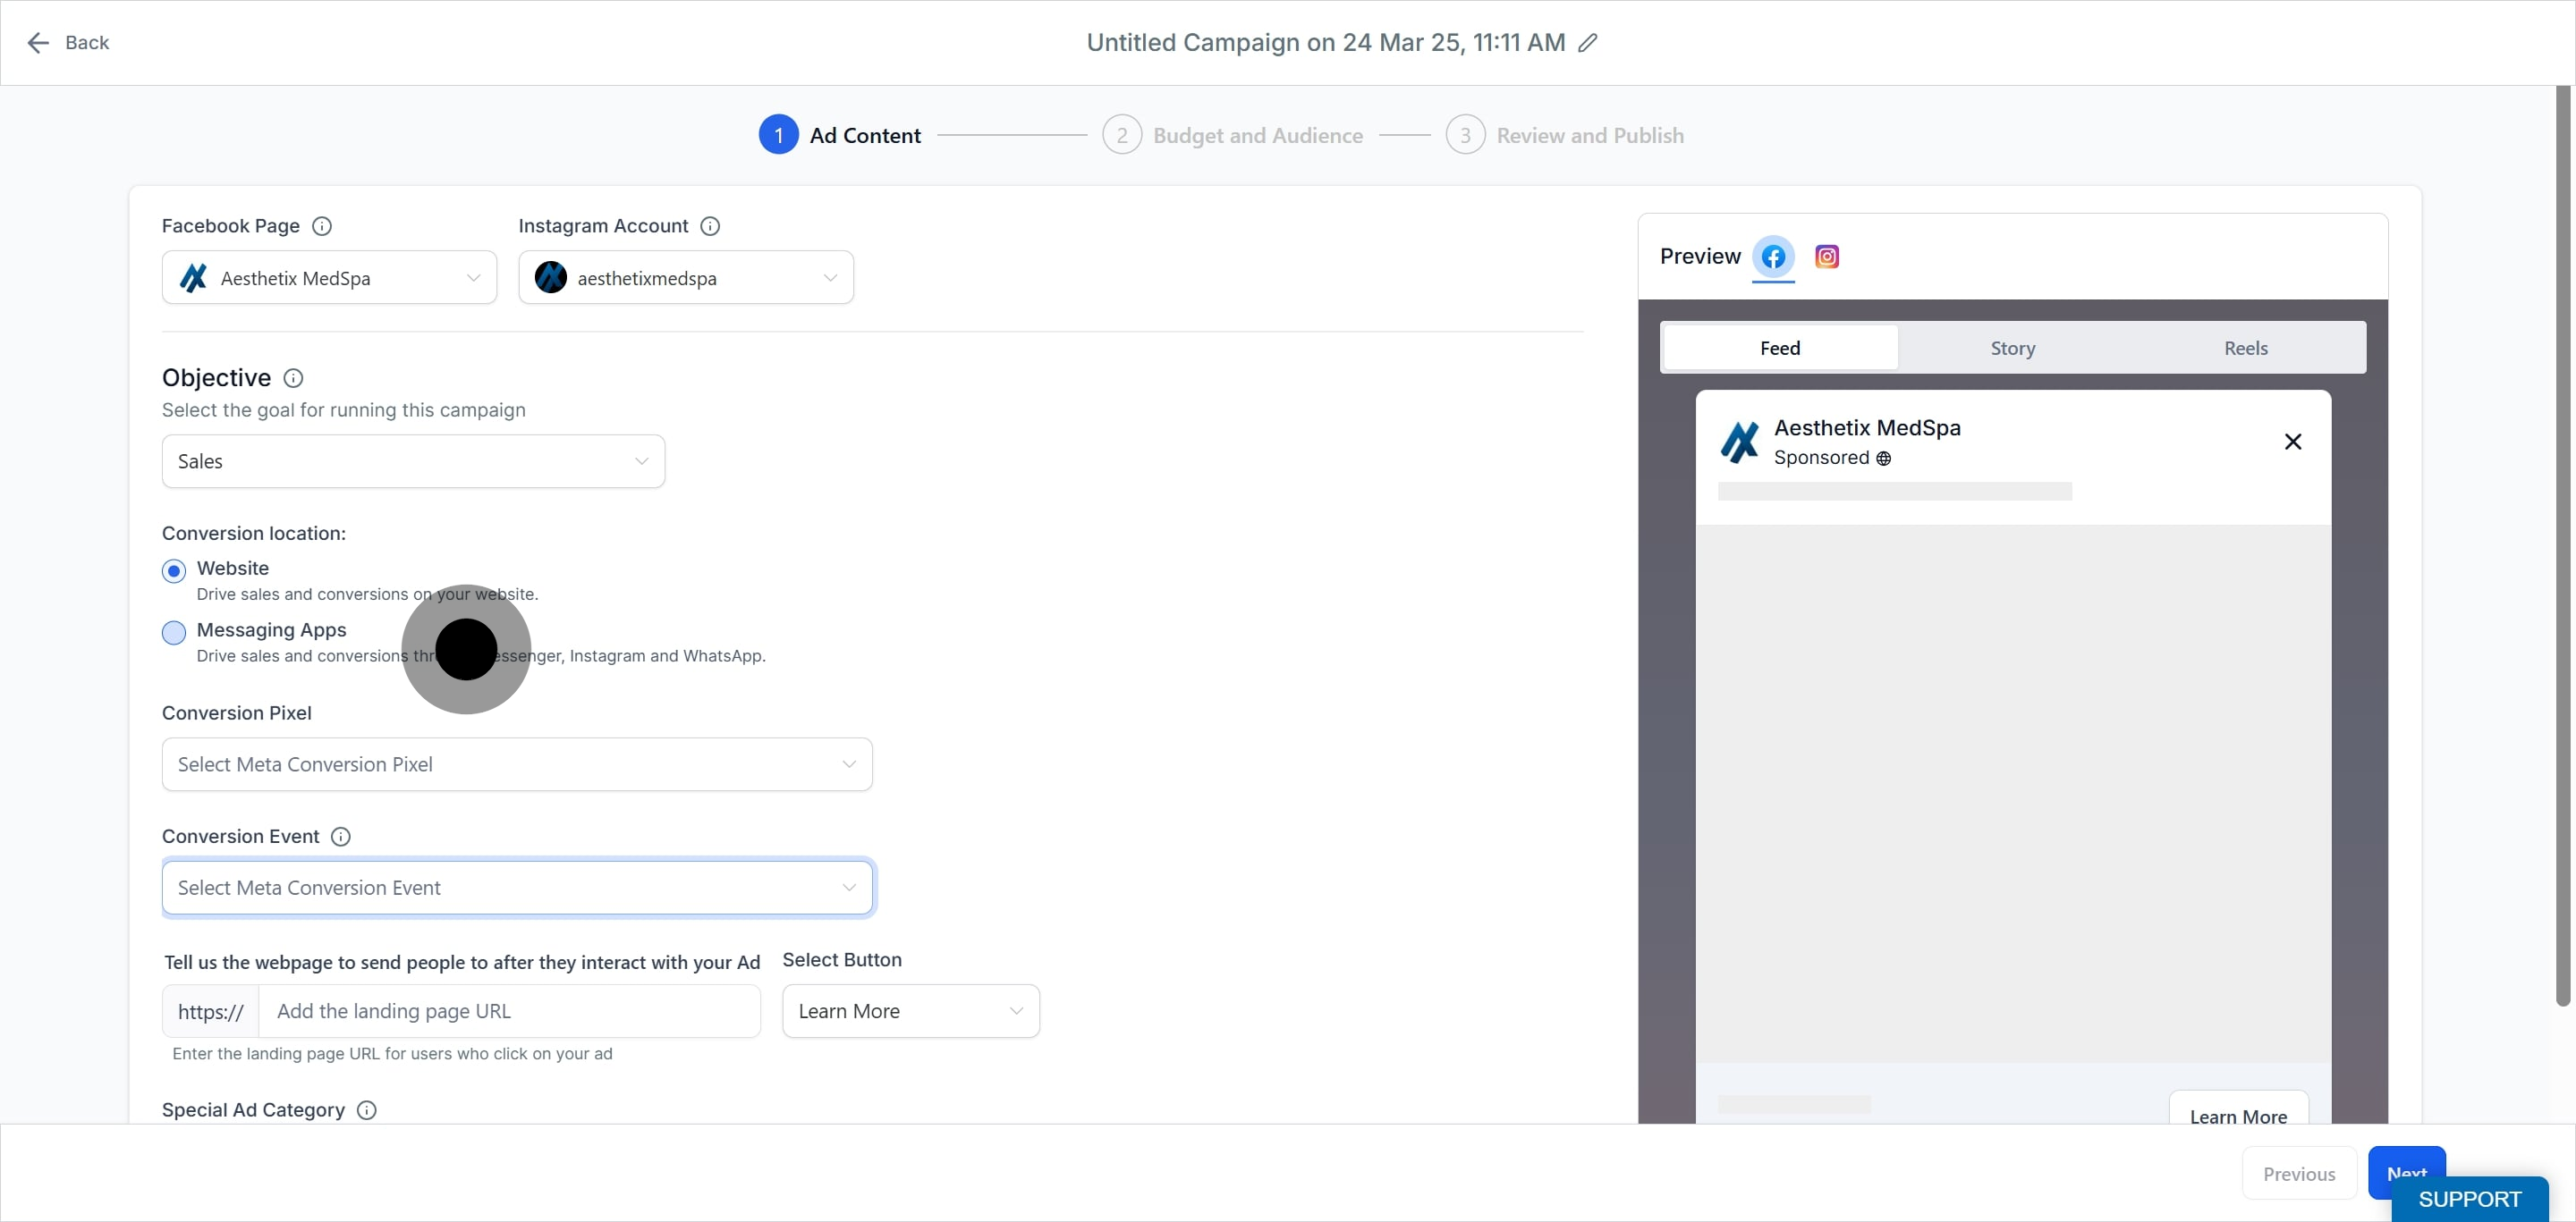Click the page vertical scrollbar

[x=2562, y=545]
